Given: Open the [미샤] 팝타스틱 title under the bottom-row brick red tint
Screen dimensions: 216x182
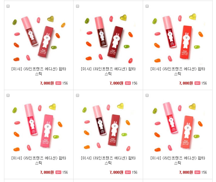Looking at the screenshot, I should tap(108, 160).
